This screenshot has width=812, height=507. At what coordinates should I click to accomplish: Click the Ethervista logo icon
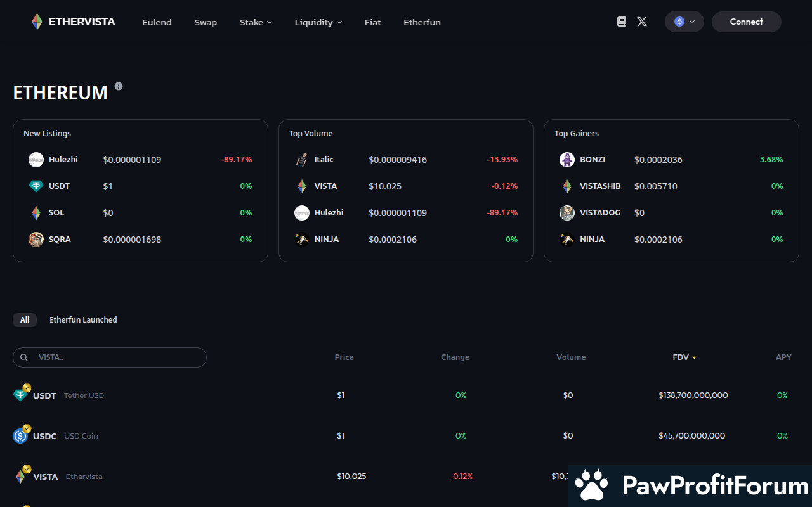pyautogui.click(x=37, y=22)
